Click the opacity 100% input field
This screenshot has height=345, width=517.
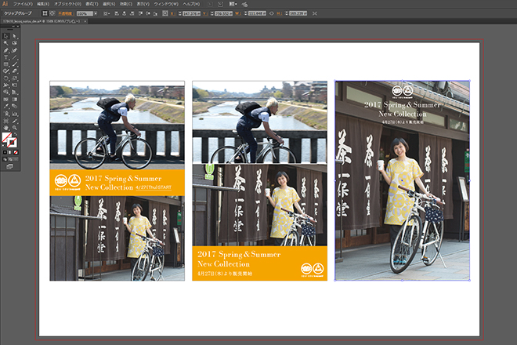pyautogui.click(x=85, y=13)
